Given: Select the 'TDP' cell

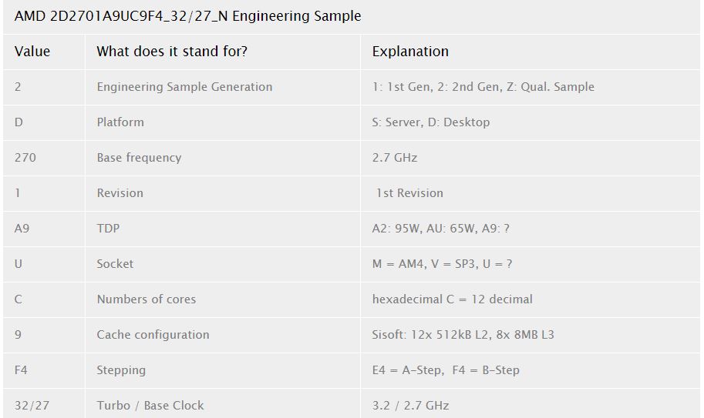Looking at the screenshot, I should [108, 229].
